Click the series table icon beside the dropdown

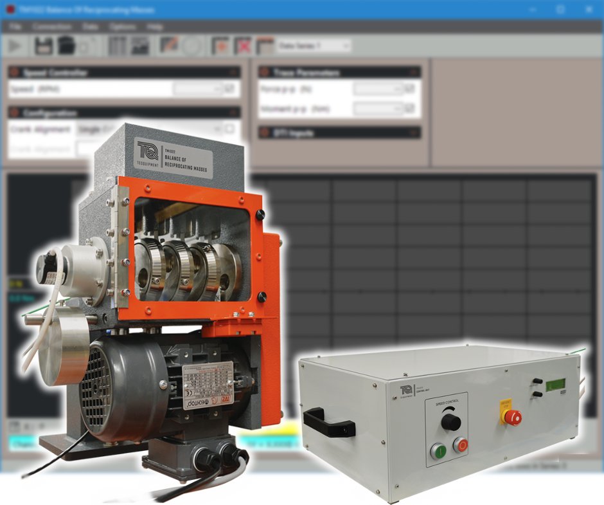tap(265, 46)
